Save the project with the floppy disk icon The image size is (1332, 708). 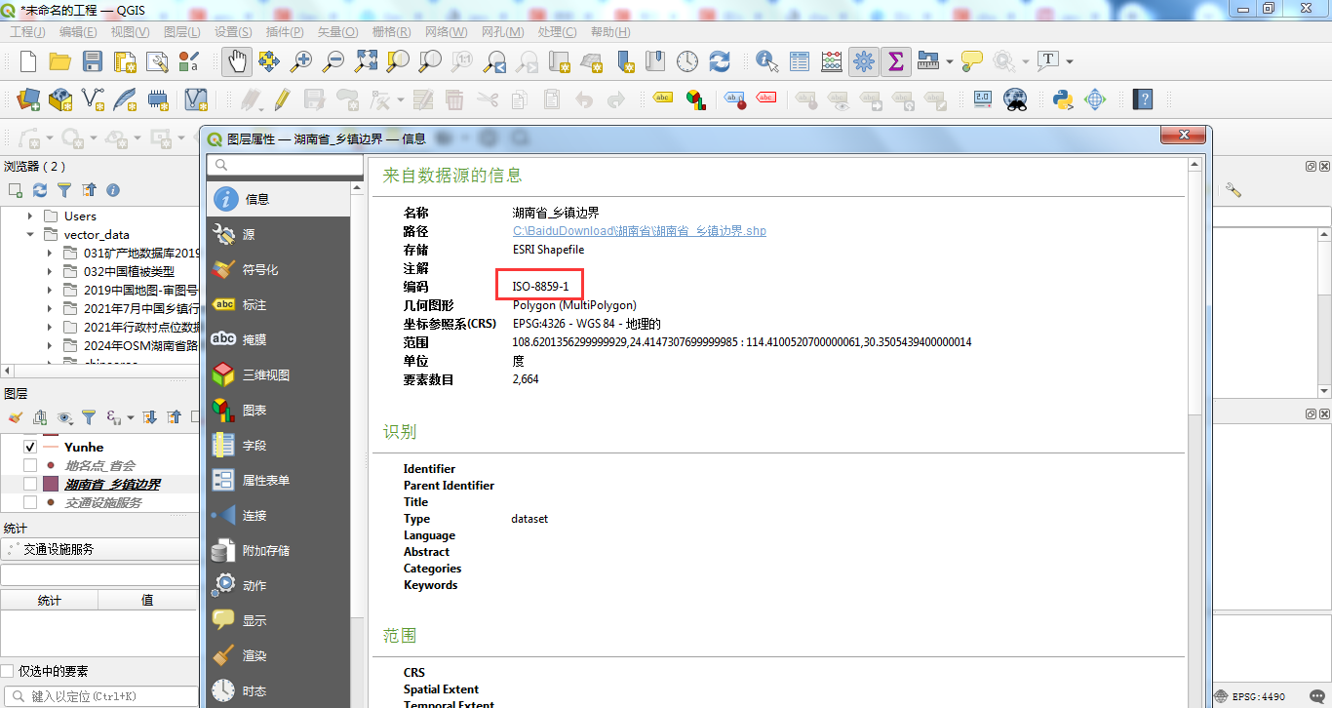(93, 61)
